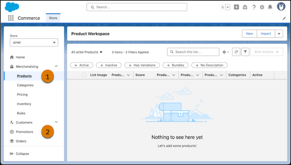Toggle the Bundles filter chip
Image resolution: width=291 pixels, height=165 pixels.
(175, 65)
